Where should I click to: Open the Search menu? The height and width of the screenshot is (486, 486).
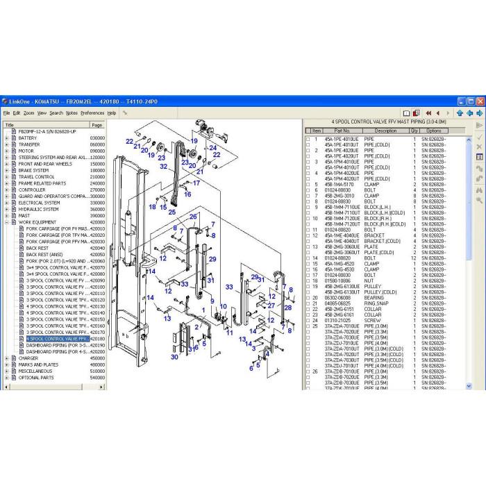(x=56, y=113)
